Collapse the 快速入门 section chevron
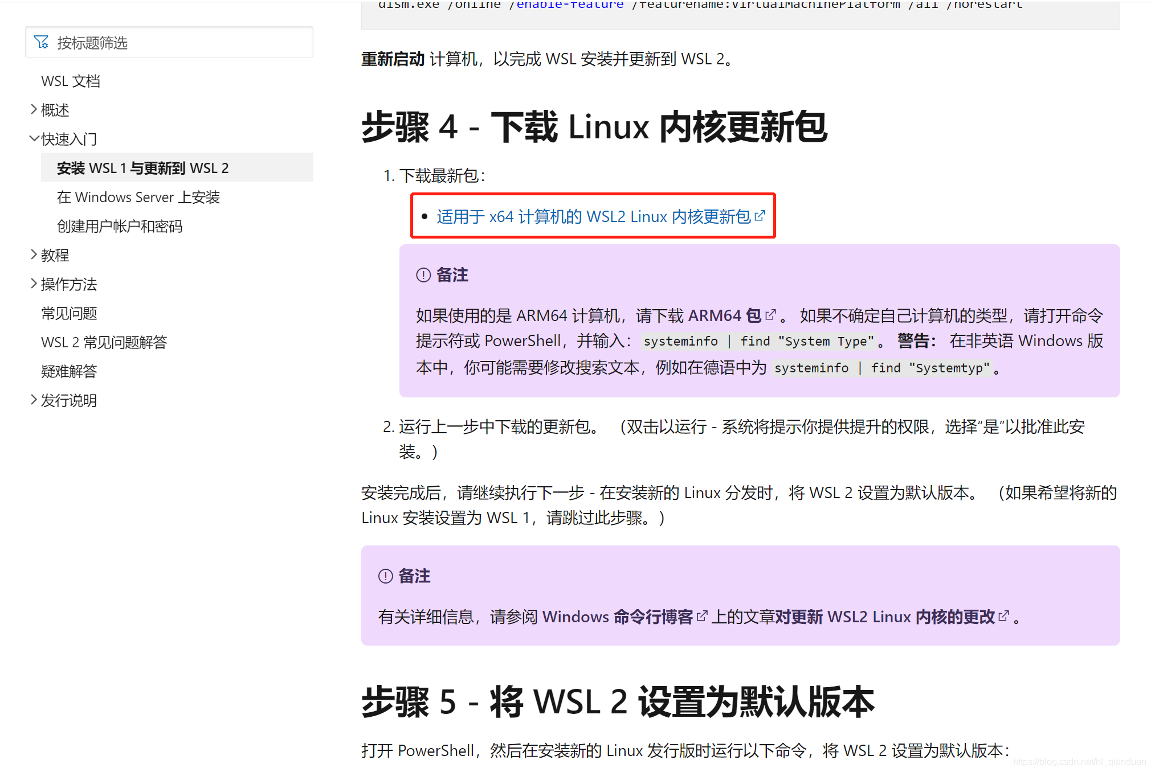The height and width of the screenshot is (772, 1151). point(34,138)
